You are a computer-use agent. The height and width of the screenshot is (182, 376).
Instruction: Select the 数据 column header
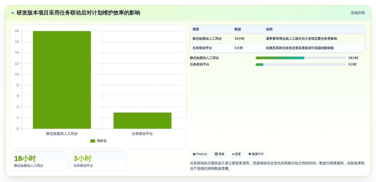[x=238, y=29]
